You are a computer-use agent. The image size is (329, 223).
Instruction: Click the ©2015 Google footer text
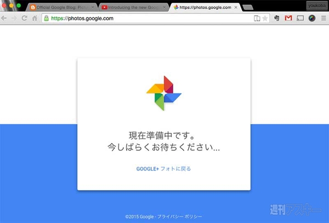click(139, 217)
